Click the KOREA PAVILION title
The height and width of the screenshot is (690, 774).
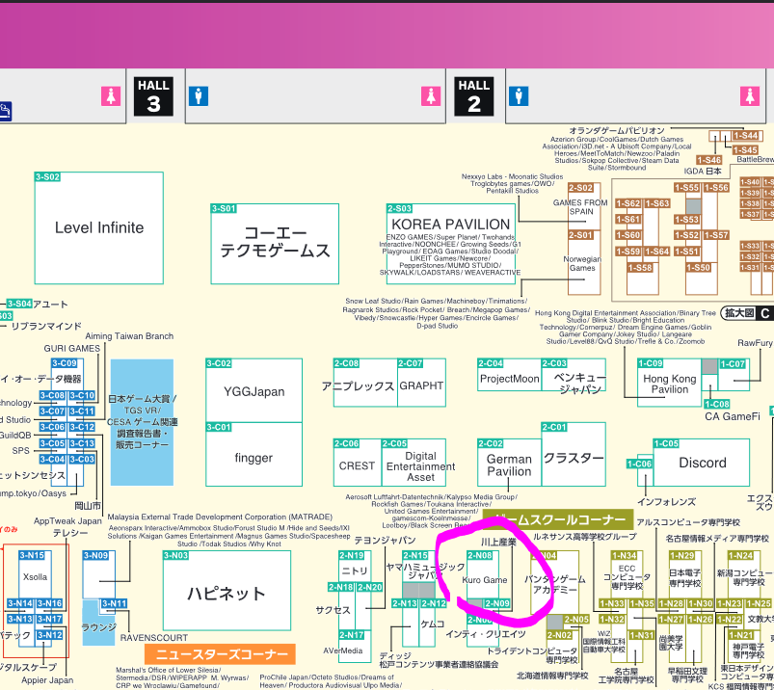(x=451, y=225)
